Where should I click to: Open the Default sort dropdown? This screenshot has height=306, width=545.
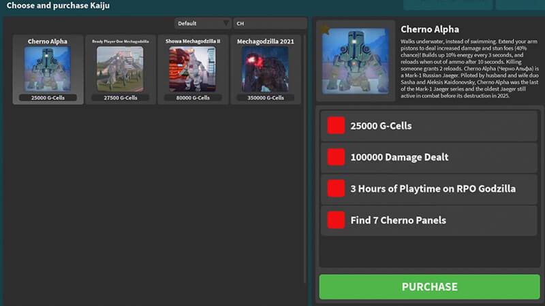click(x=202, y=23)
